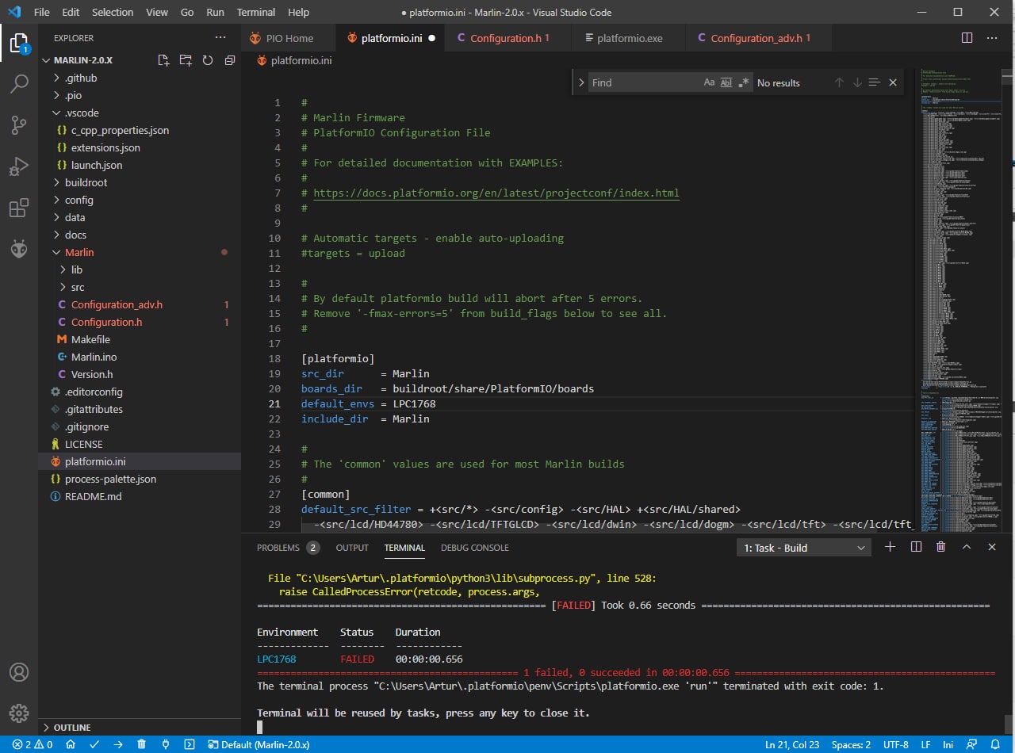Collapse all folders in explorer
The image size is (1015, 753).
click(x=230, y=60)
